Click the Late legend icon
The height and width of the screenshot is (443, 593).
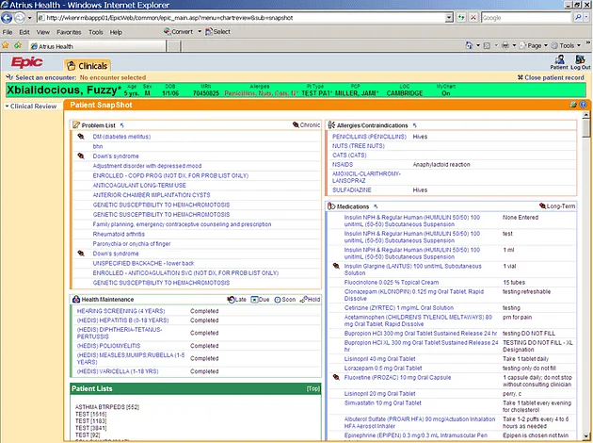(x=231, y=300)
